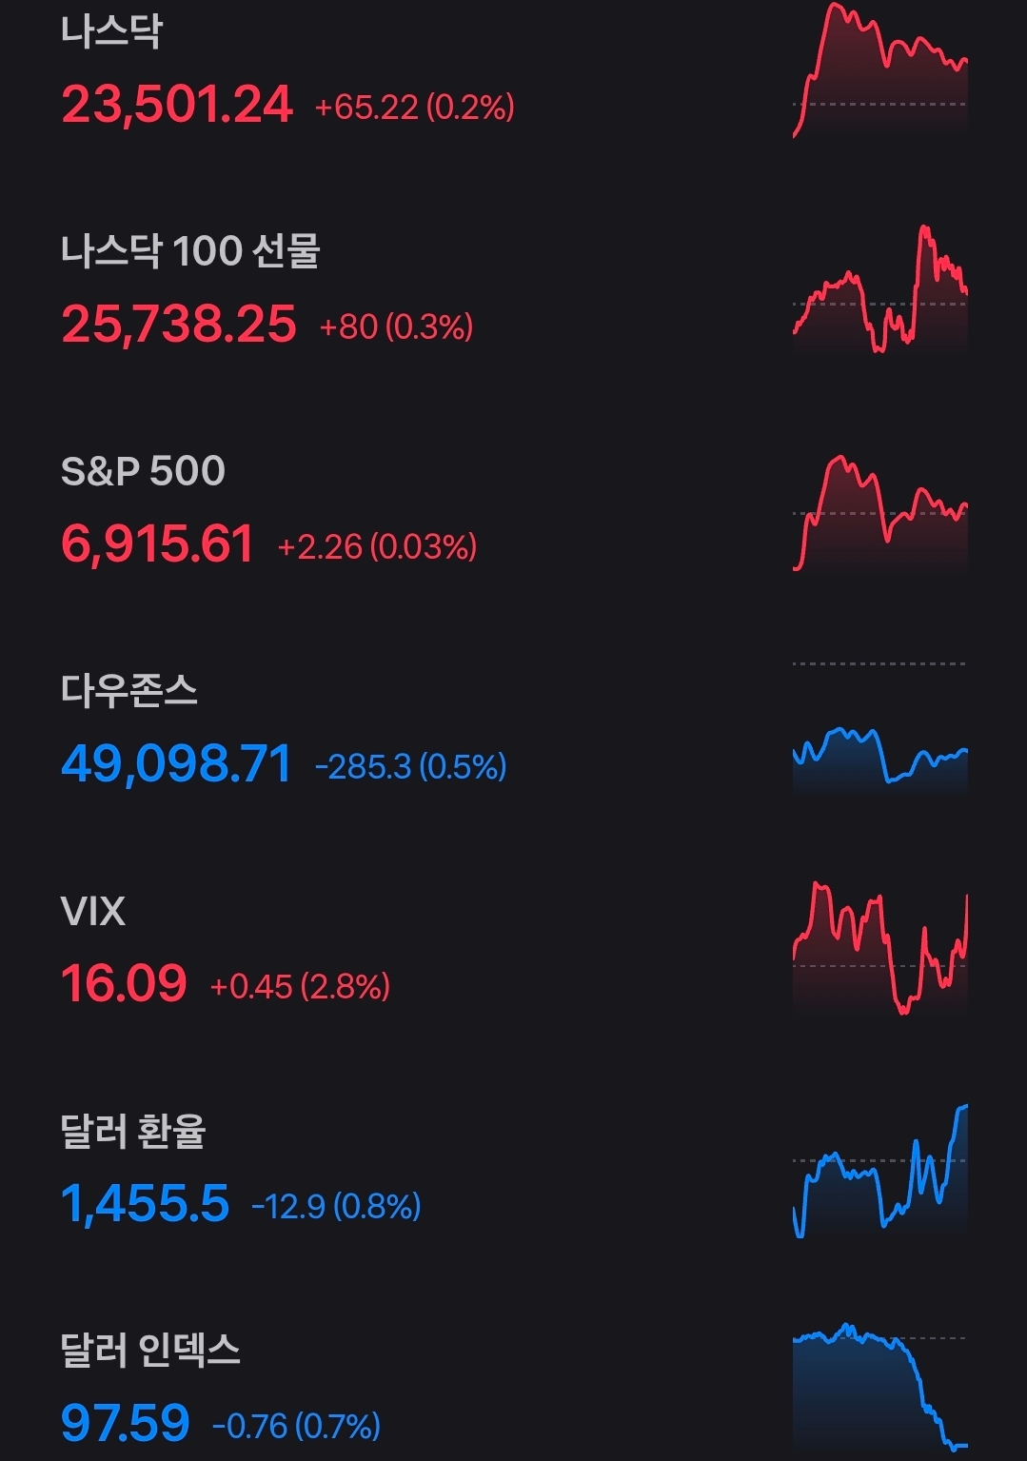Screen dimensions: 1027x1461
Task: Select the 다우존스 index name
Action: pos(129,691)
